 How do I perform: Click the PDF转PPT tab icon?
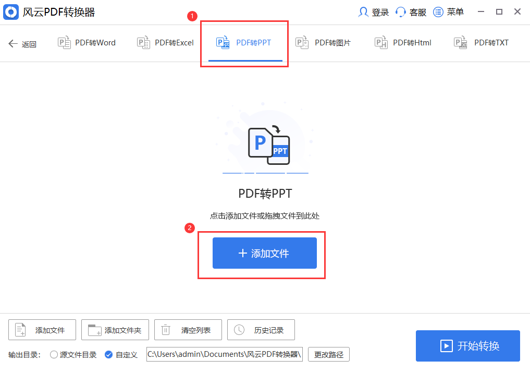pyautogui.click(x=223, y=43)
